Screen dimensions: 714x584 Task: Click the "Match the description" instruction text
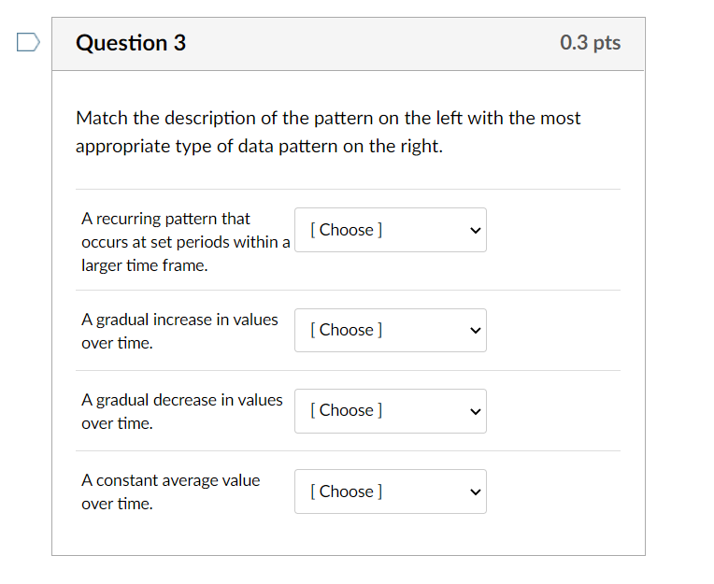click(328, 132)
